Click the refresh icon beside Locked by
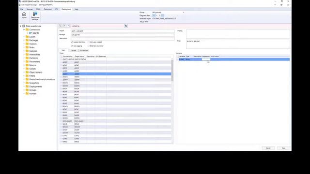 point(126,26)
